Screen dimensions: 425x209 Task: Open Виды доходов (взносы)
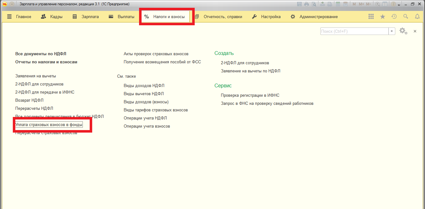point(146,102)
